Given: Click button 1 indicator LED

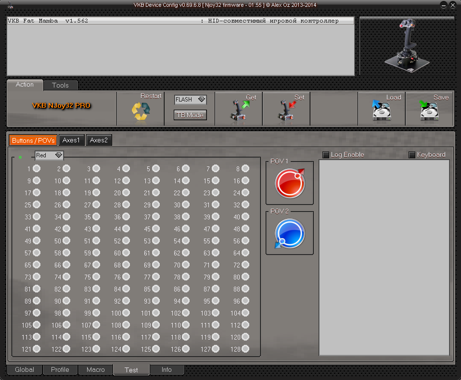Looking at the screenshot, I should [37, 168].
